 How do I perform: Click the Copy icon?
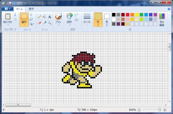(x=15, y=19)
